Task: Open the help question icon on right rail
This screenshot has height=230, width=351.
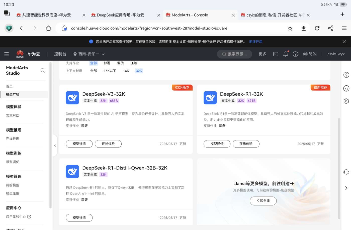Action: coord(346,75)
